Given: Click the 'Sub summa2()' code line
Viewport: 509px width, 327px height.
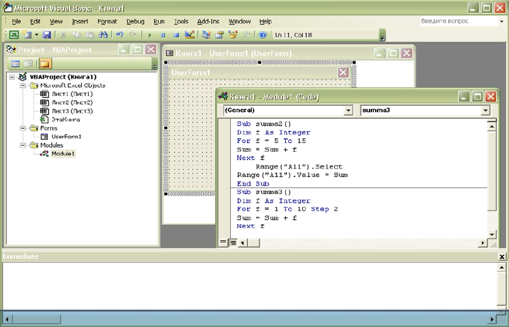Looking at the screenshot, I should [264, 124].
